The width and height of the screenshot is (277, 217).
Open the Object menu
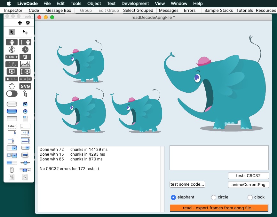click(x=94, y=4)
